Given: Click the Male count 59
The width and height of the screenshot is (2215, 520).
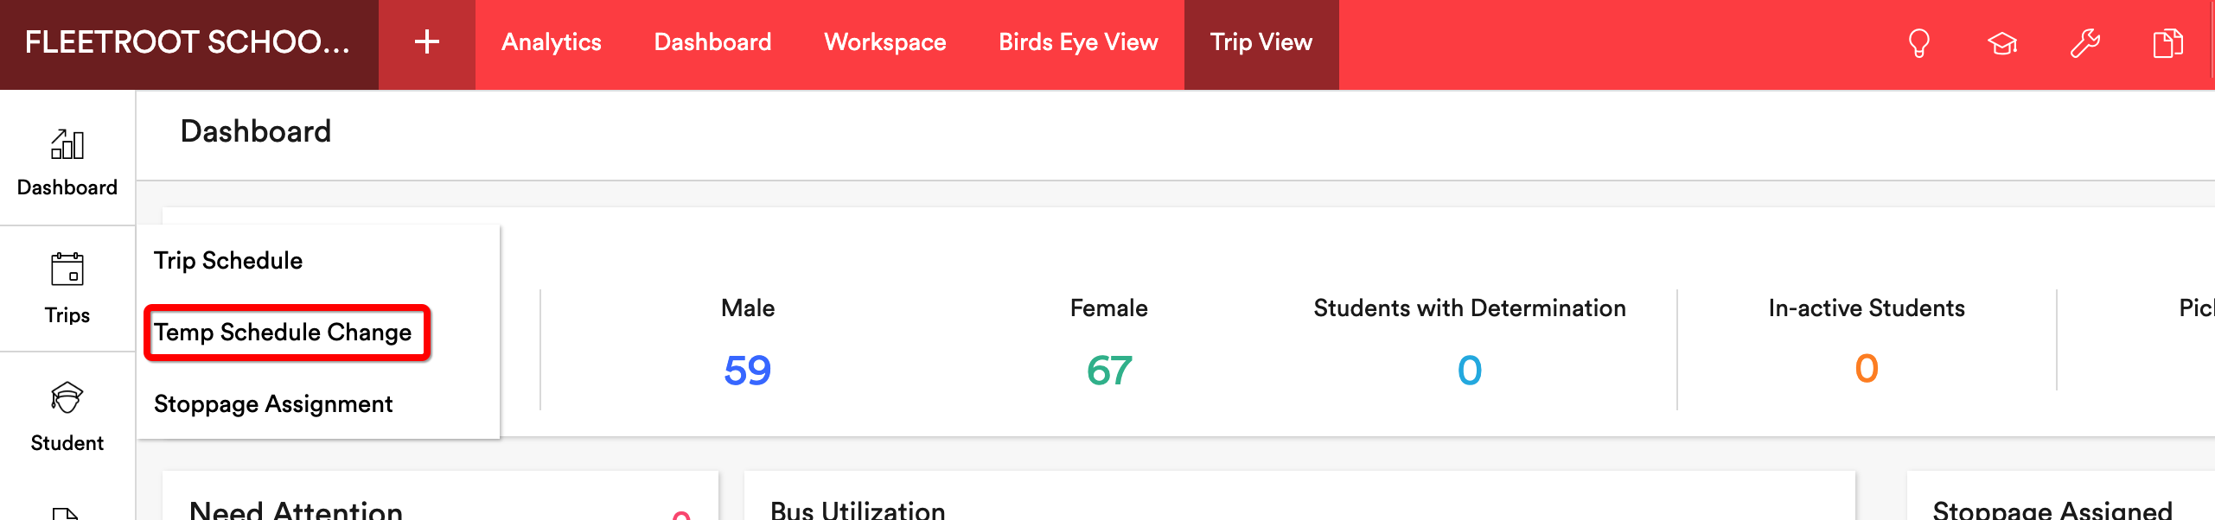Looking at the screenshot, I should click(x=747, y=371).
